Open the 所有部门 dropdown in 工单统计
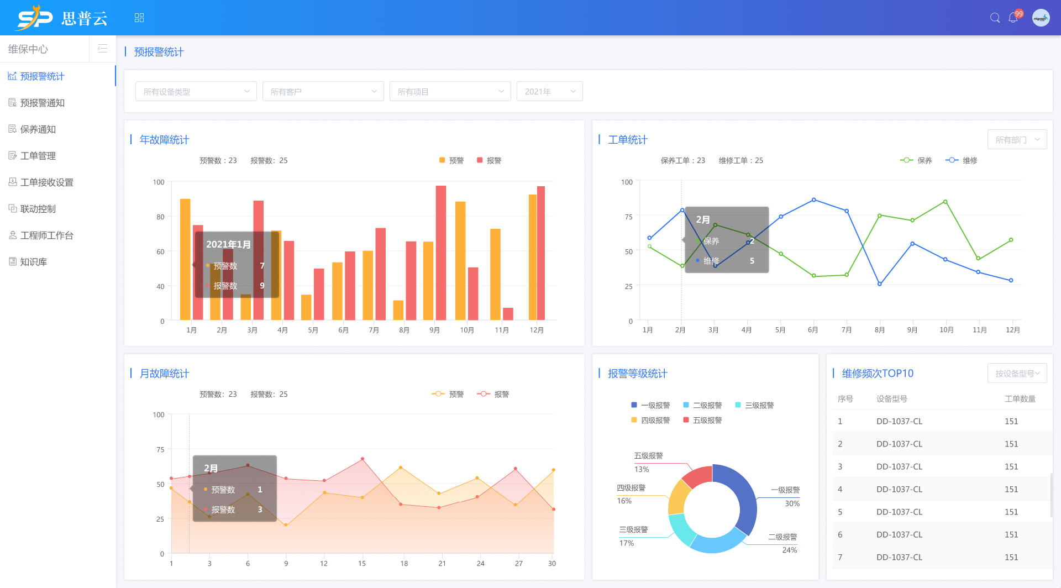 [x=1017, y=140]
